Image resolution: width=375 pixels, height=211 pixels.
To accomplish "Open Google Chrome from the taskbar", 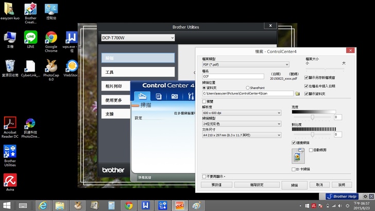I will coord(129,205).
